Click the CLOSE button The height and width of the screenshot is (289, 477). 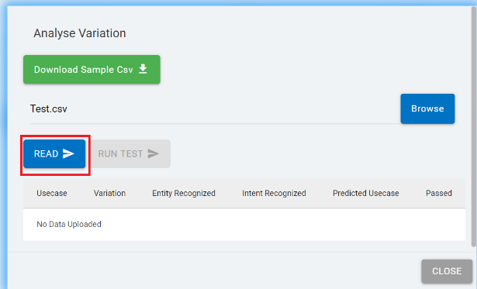tap(447, 271)
